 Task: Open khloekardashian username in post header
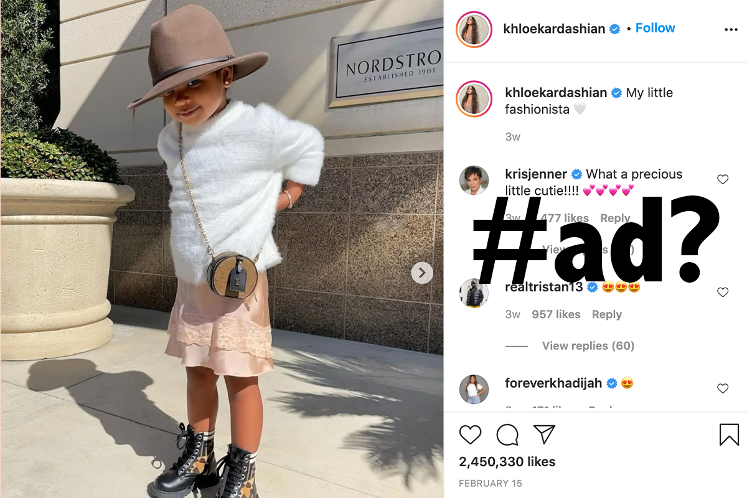(554, 29)
